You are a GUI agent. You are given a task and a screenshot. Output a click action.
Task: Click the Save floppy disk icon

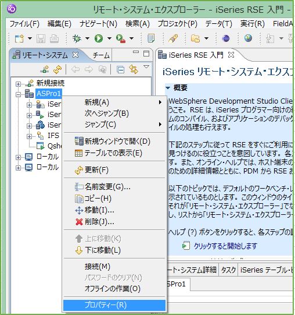(x=41, y=38)
